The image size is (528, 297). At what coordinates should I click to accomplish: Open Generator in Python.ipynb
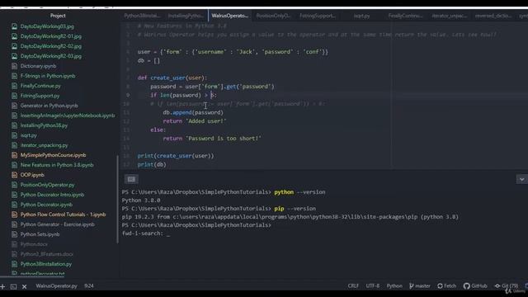tap(49, 106)
